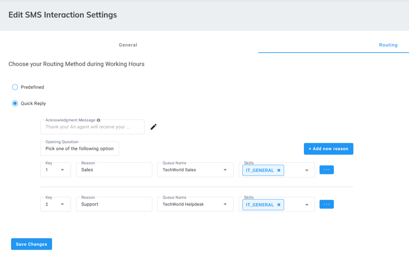Open more options for Support reason row
This screenshot has height=259, width=409.
326,204
